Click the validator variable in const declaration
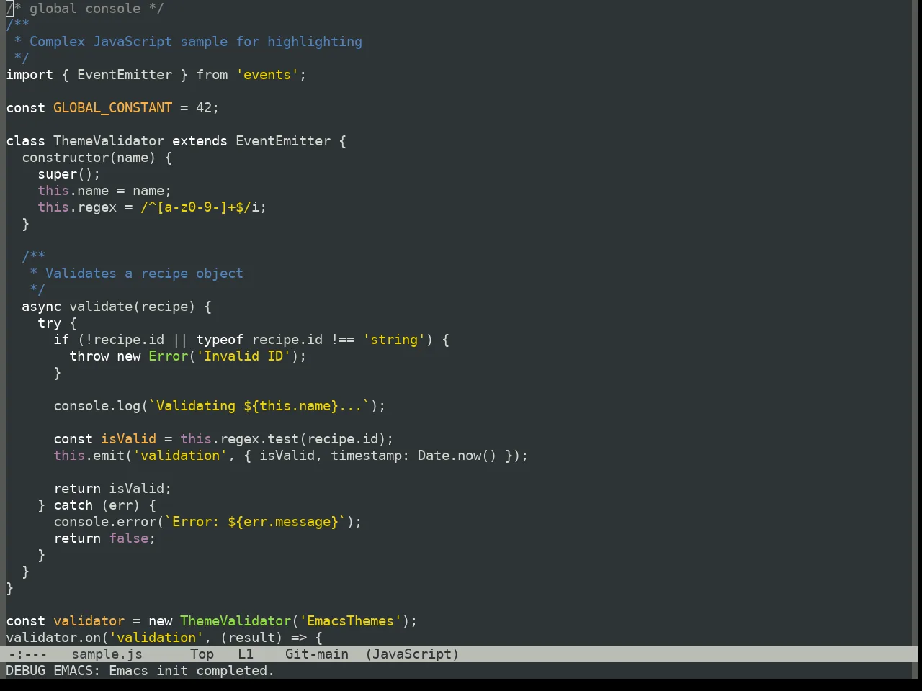This screenshot has height=691, width=922. click(89, 621)
